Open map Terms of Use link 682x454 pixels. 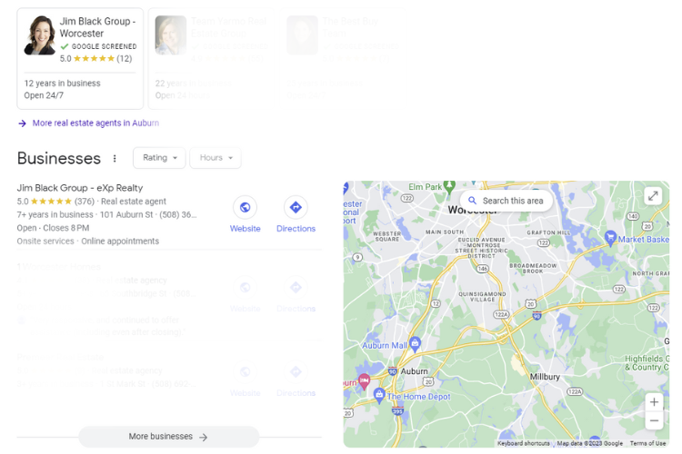(x=647, y=443)
